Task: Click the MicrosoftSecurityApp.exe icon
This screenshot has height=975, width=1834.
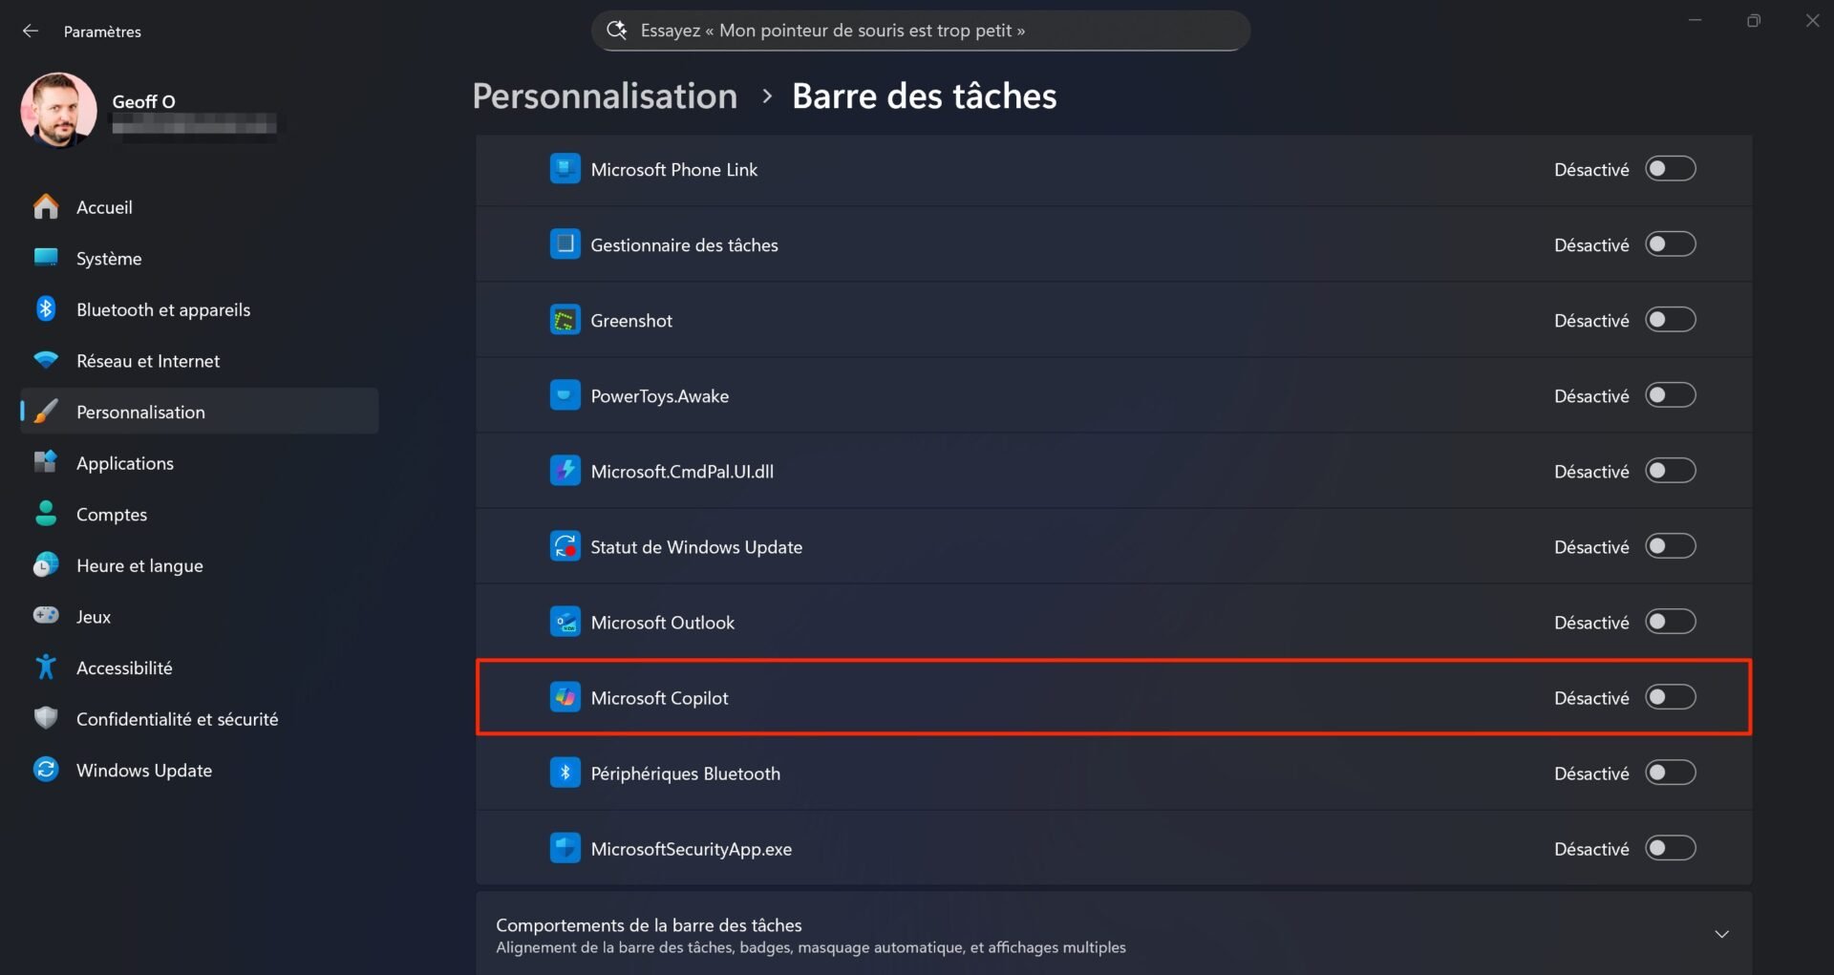Action: [565, 847]
